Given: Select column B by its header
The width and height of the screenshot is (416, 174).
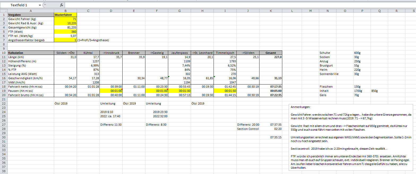Looking at the screenshot, I should click(65, 11).
